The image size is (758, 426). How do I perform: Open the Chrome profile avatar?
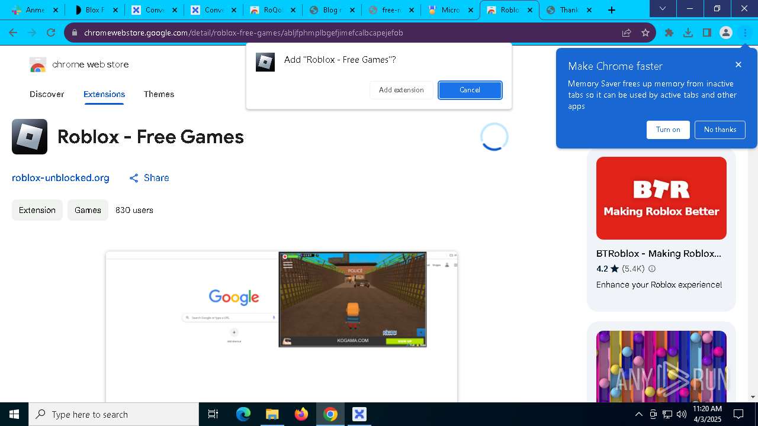(726, 33)
